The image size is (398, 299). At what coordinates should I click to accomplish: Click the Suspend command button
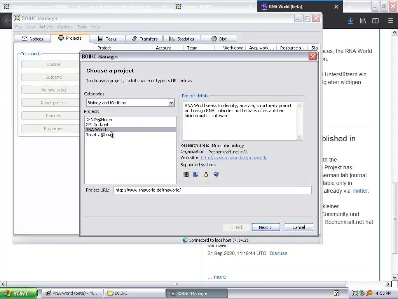(x=51, y=77)
